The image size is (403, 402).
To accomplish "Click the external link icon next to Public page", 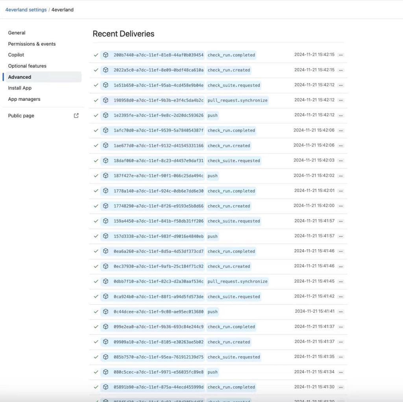I will pos(76,116).
